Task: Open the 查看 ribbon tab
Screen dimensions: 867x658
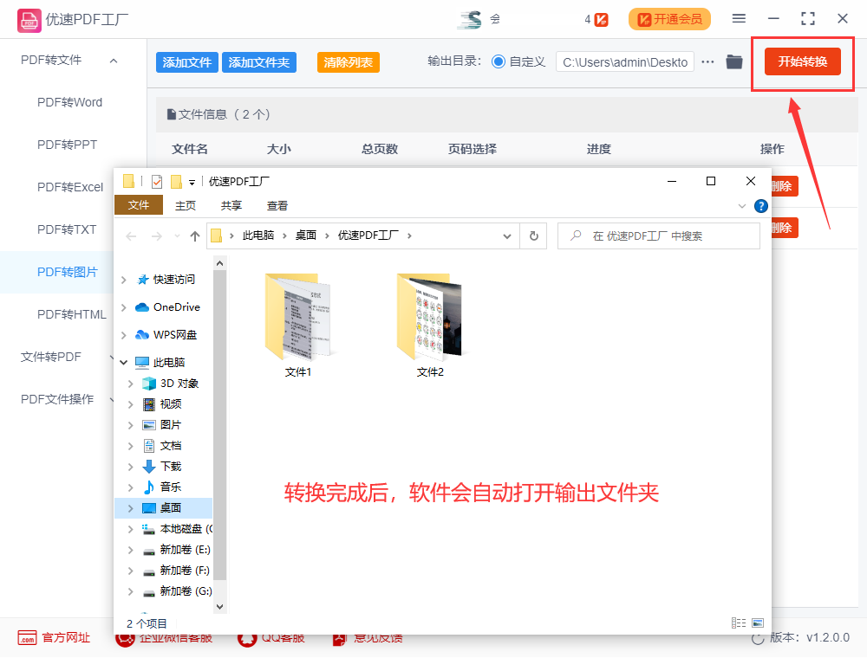Action: [277, 206]
